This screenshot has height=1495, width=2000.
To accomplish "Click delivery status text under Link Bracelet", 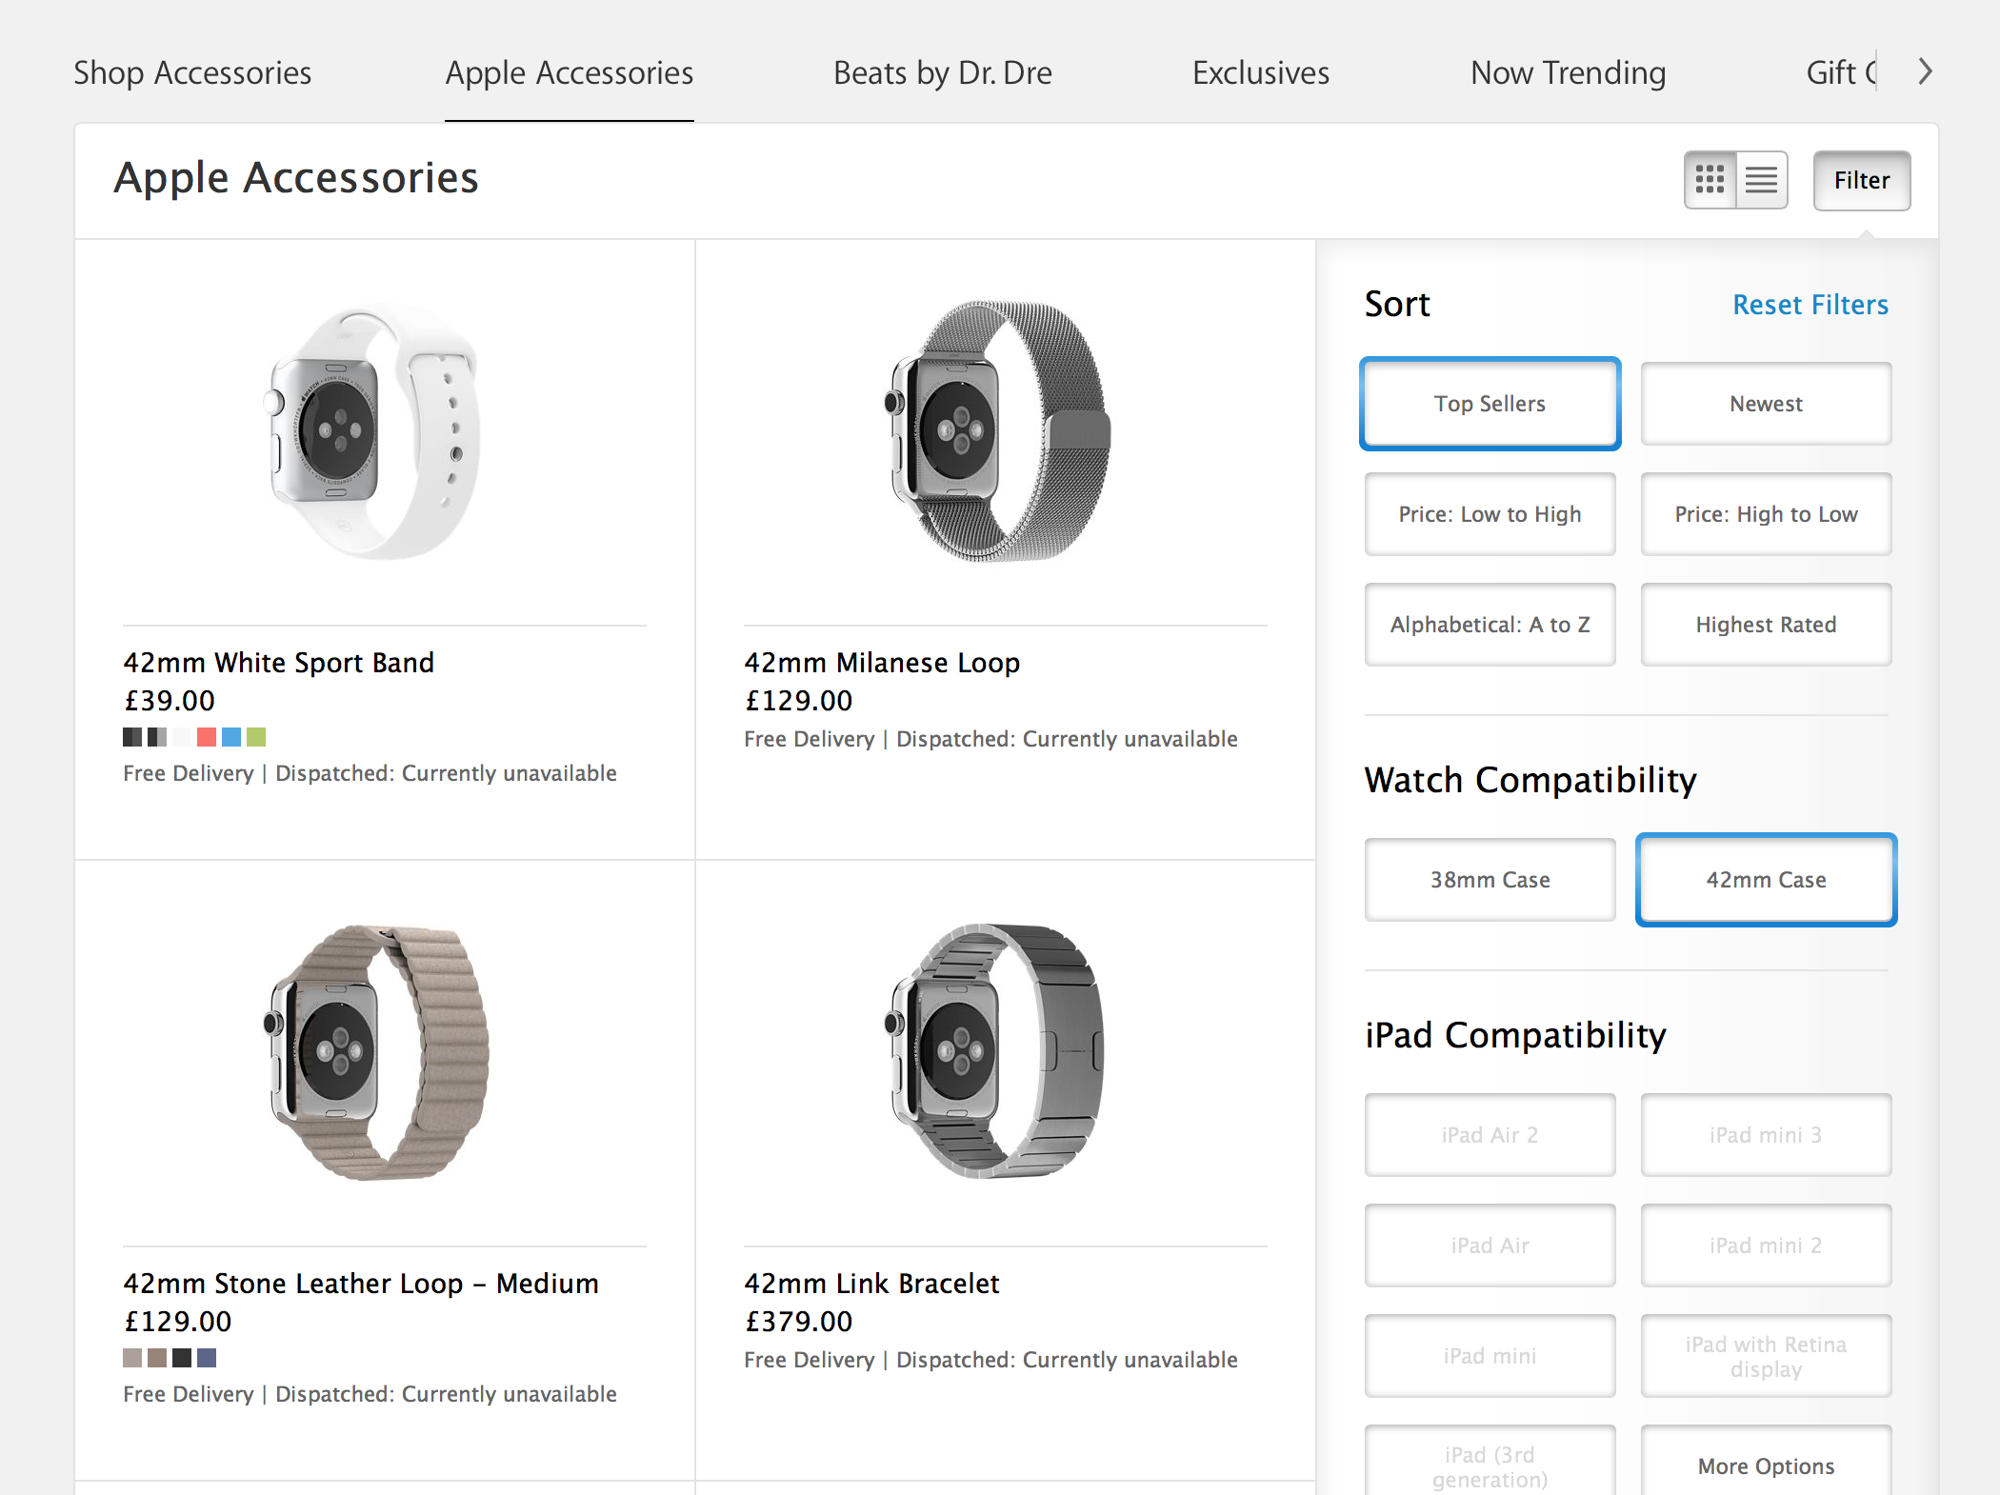I will pos(990,1360).
